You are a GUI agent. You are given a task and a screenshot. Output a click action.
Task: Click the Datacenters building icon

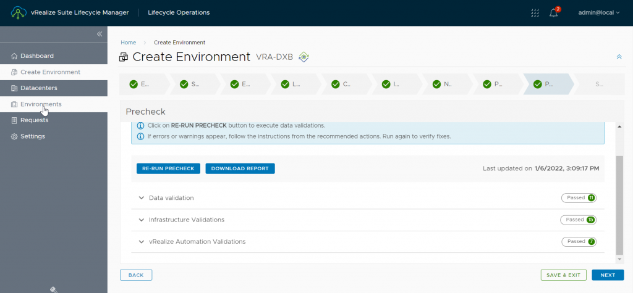14,88
